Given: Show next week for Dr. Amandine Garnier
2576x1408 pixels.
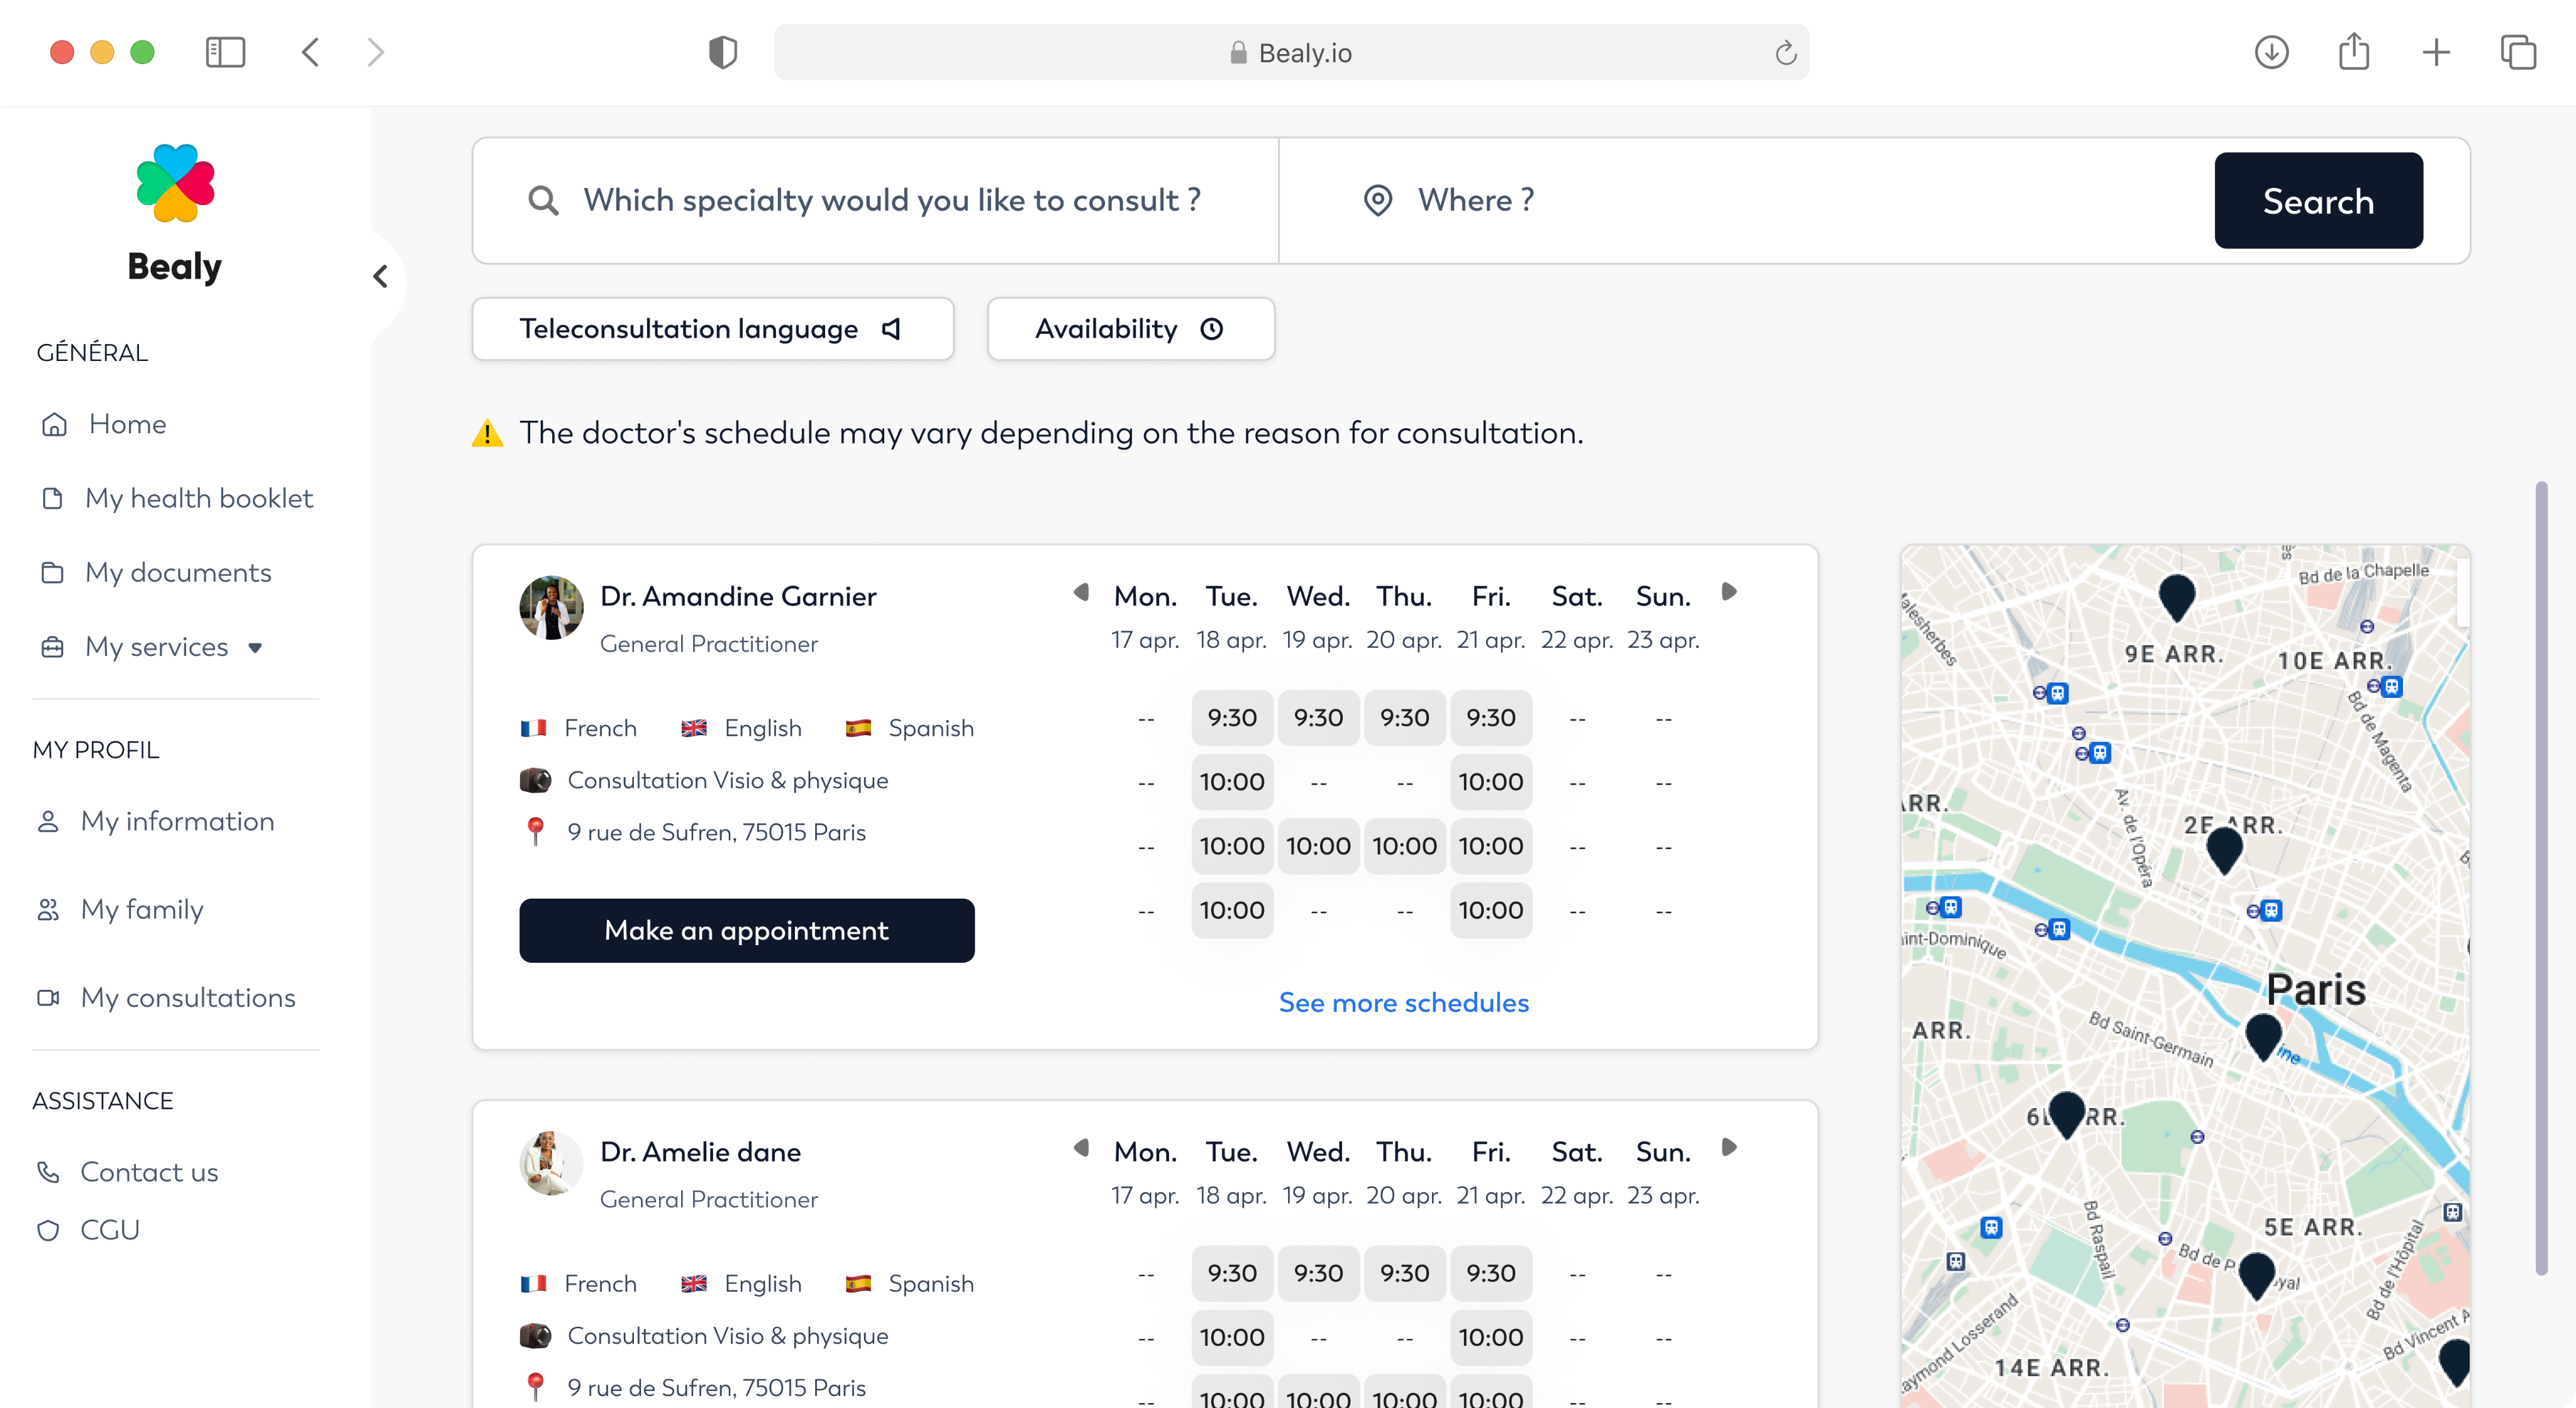Looking at the screenshot, I should click(1729, 592).
